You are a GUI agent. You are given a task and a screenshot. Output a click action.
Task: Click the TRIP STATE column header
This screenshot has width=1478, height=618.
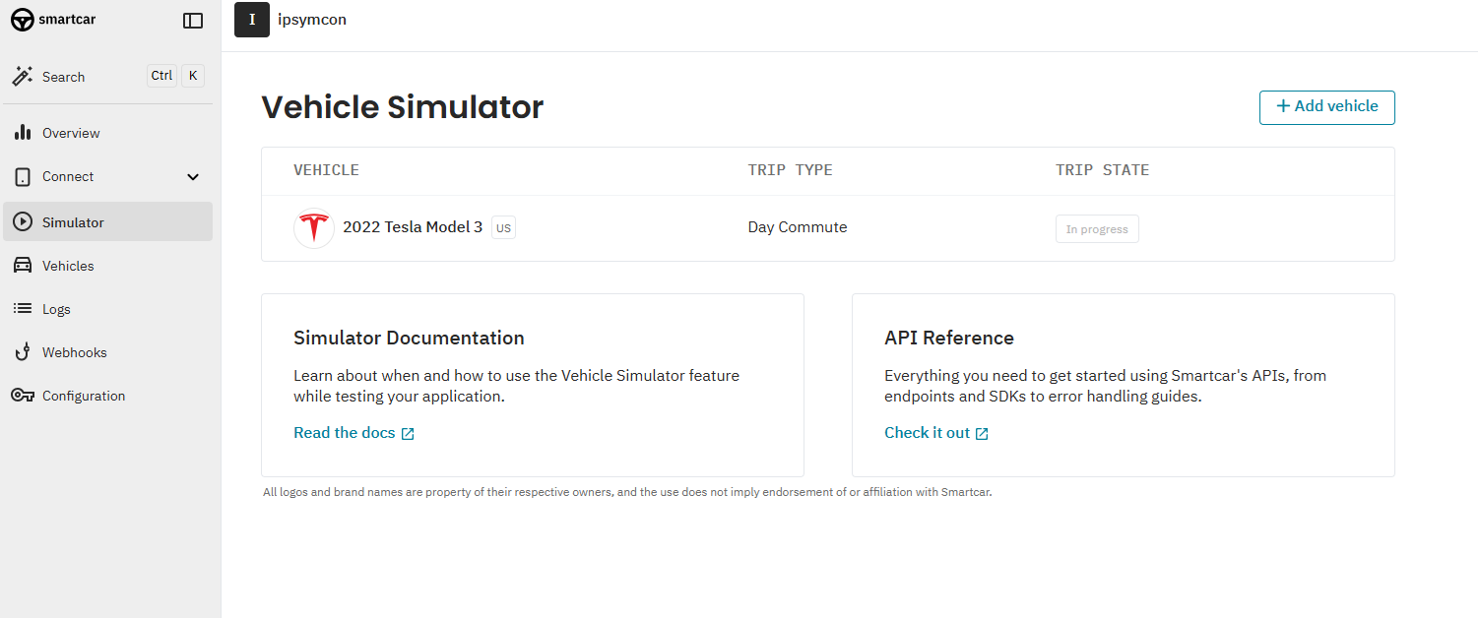pos(1103,170)
